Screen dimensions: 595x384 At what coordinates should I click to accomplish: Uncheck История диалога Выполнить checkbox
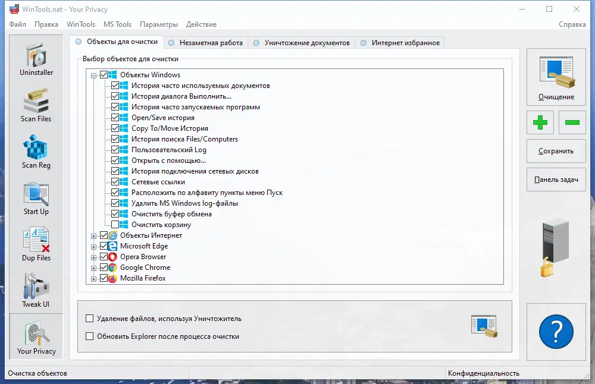coord(115,96)
